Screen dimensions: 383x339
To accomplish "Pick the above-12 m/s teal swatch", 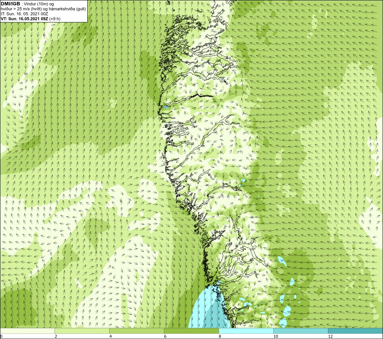I will point(356,331).
